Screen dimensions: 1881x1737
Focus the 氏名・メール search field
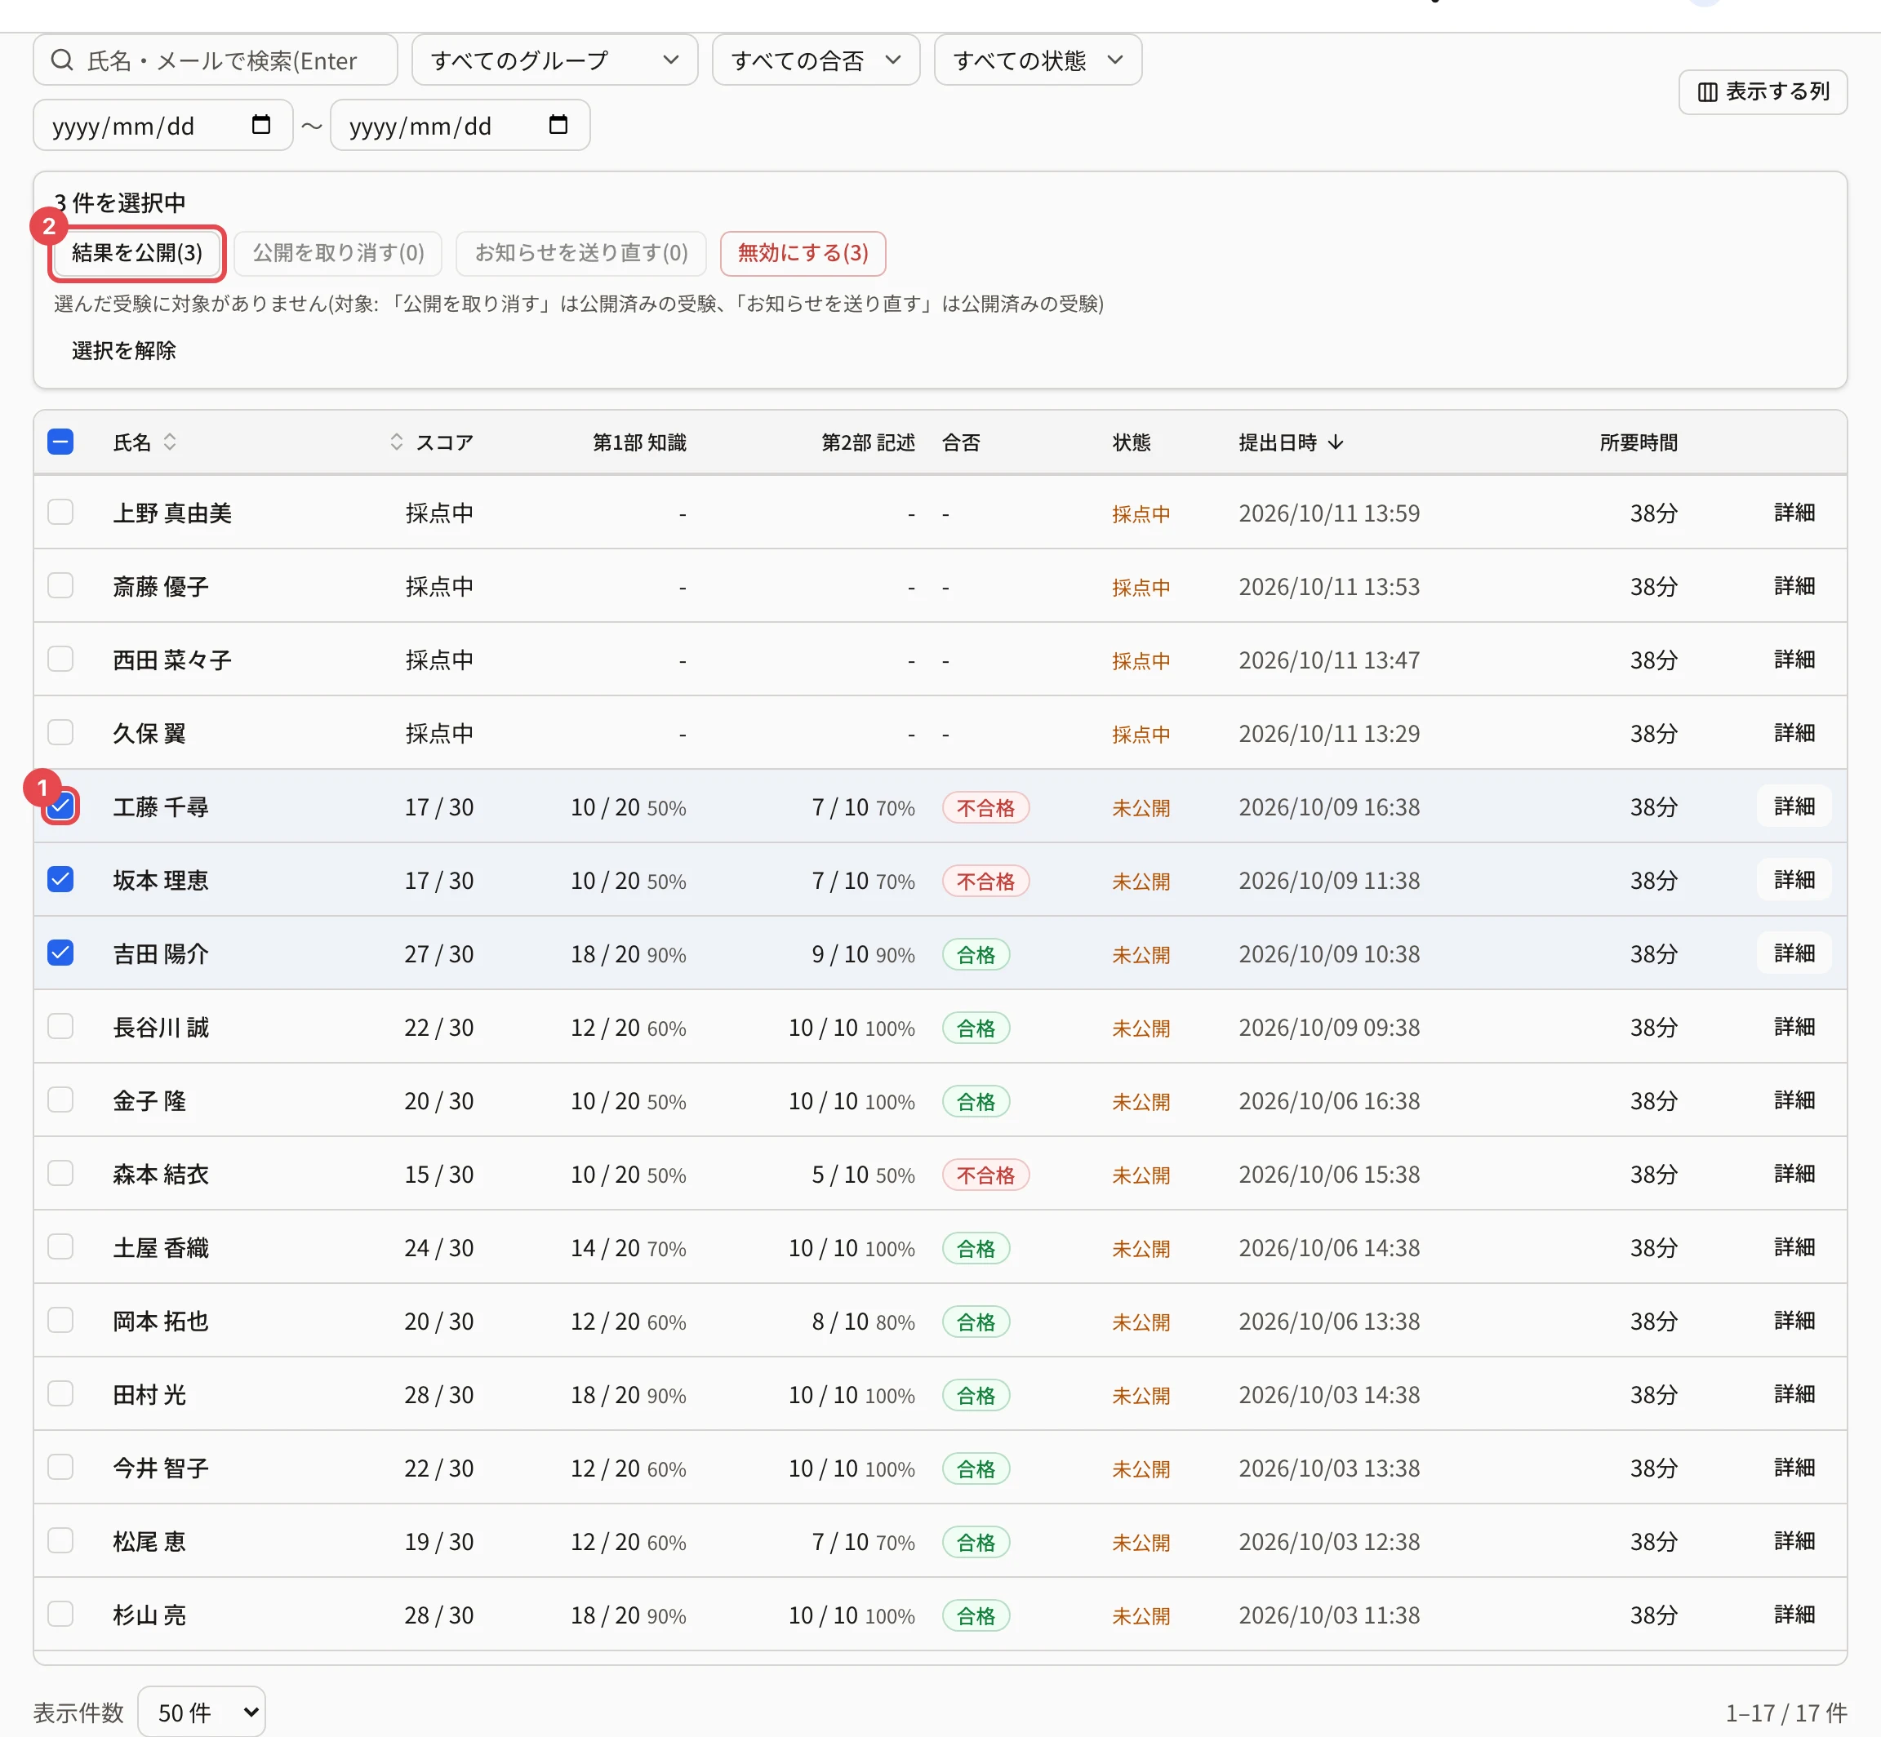(216, 60)
